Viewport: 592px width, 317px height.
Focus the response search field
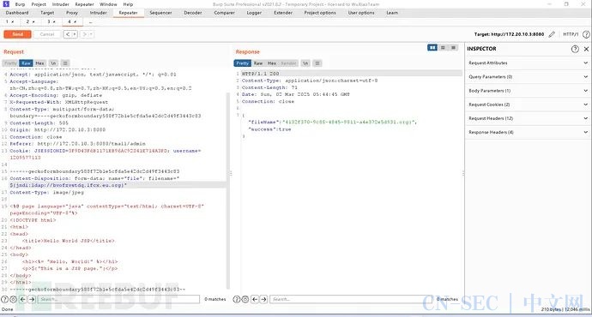point(351,299)
